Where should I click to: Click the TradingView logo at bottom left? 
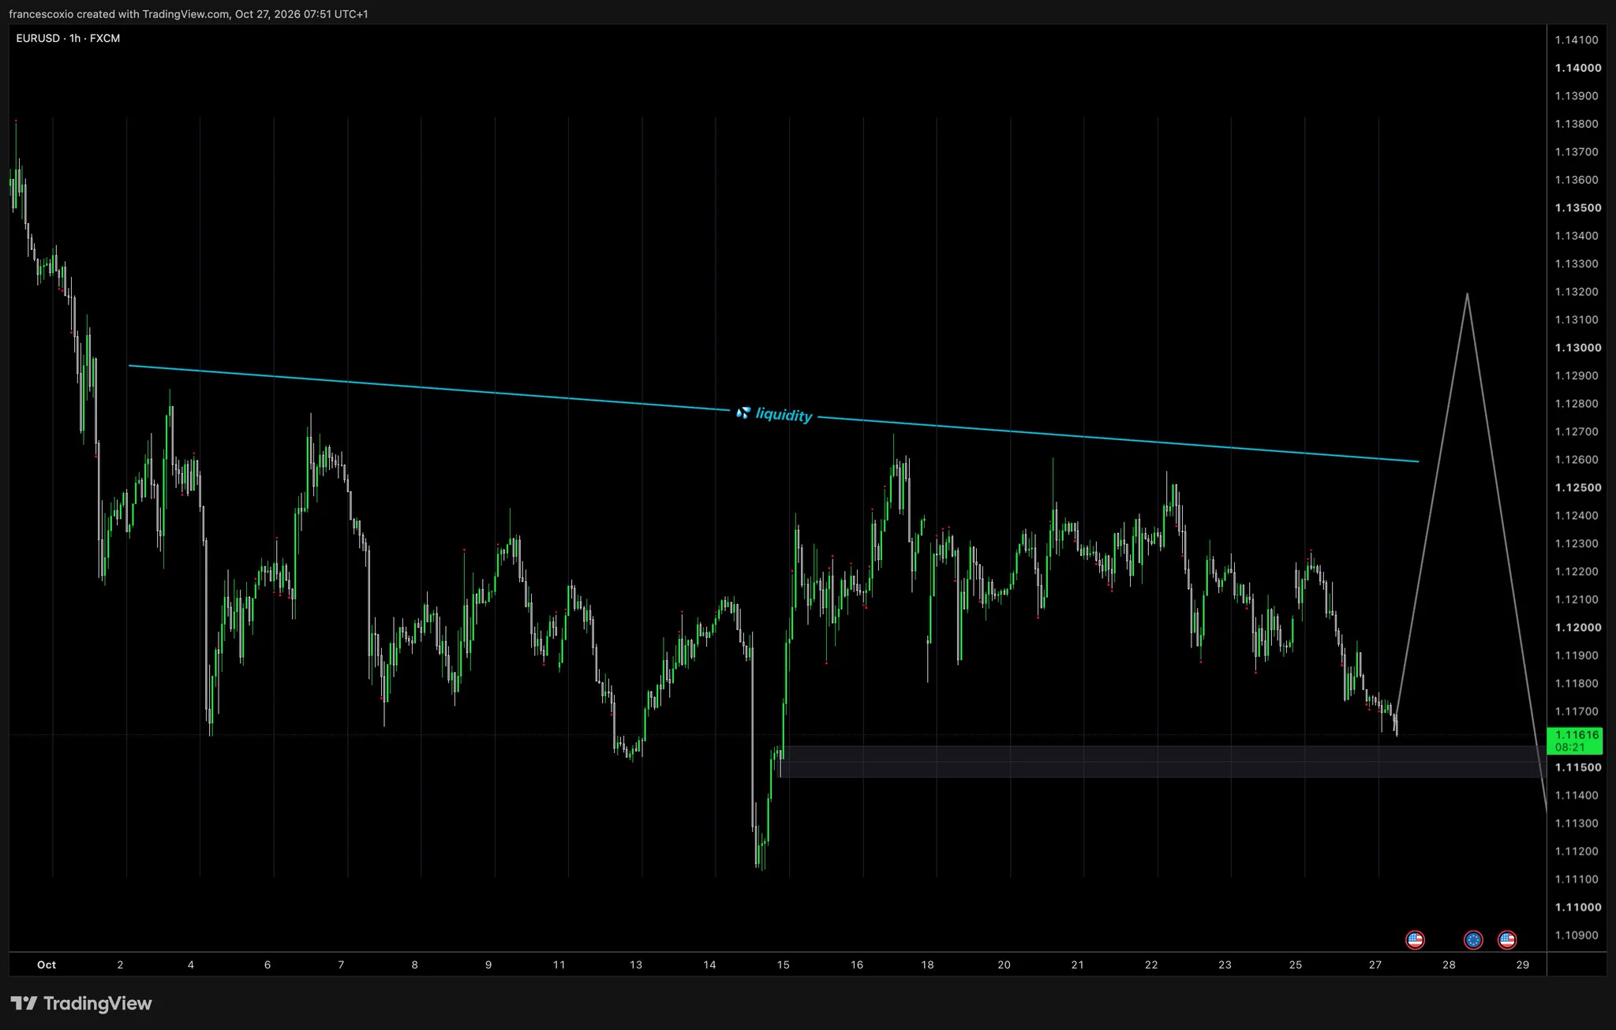point(81,1003)
